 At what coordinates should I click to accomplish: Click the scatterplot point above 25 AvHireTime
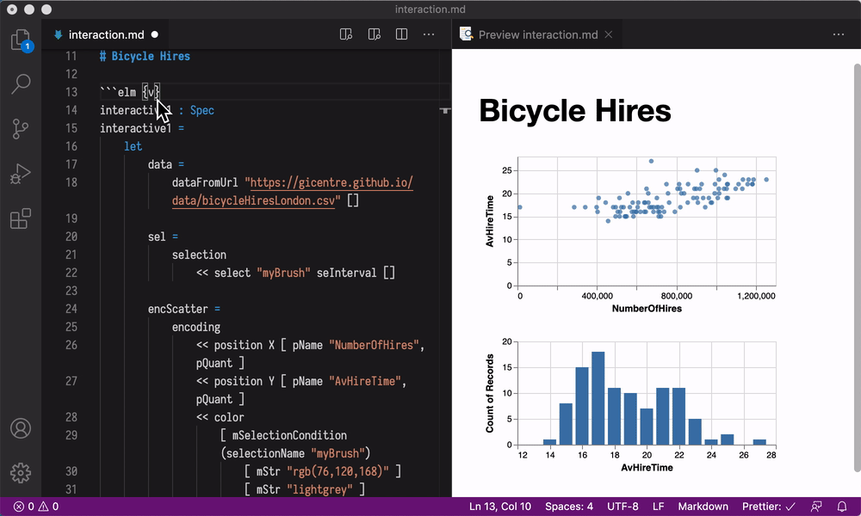click(651, 161)
